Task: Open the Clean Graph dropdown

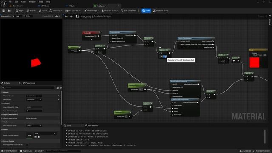Action: pyautogui.click(x=91, y=11)
